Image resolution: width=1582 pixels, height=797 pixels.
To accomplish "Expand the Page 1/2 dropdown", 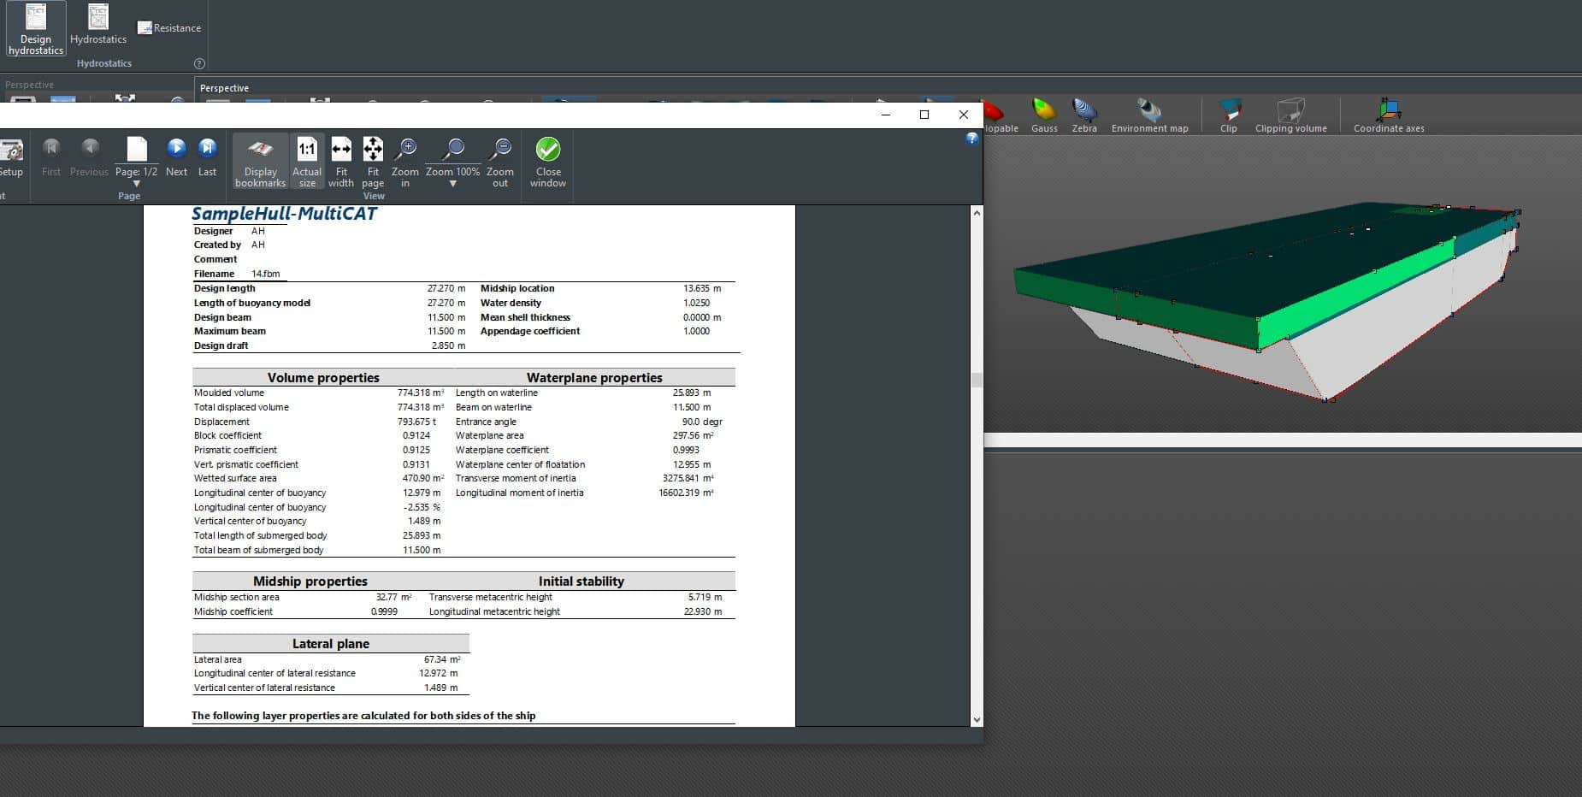I will [x=137, y=184].
